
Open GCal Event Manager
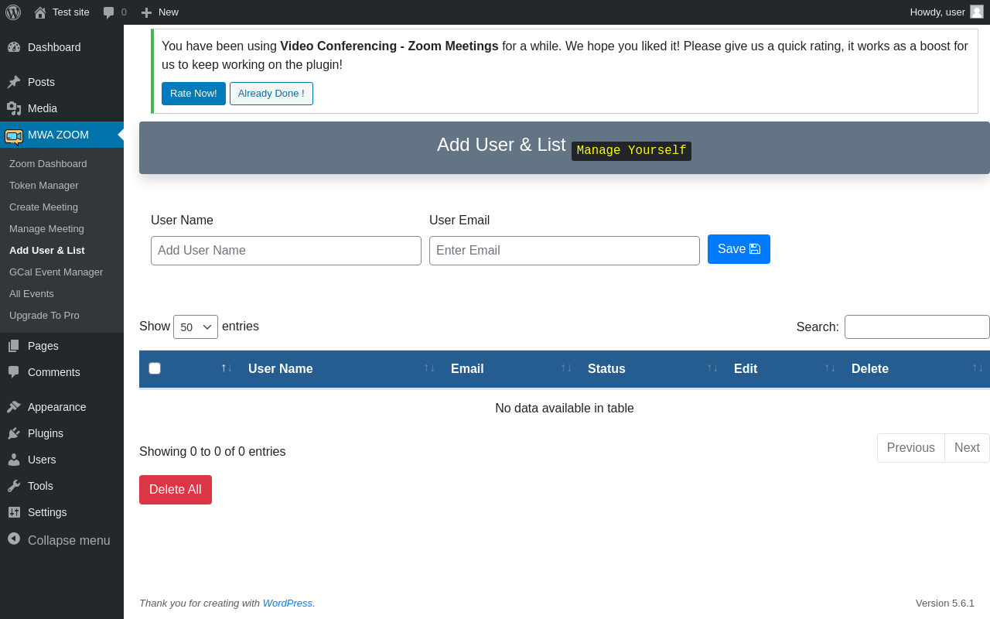click(x=56, y=272)
